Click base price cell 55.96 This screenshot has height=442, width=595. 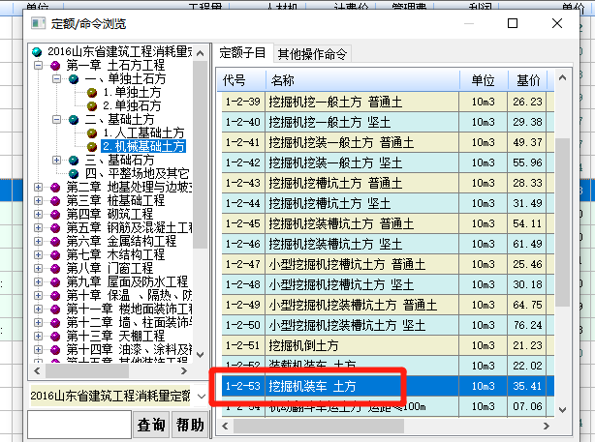527,162
